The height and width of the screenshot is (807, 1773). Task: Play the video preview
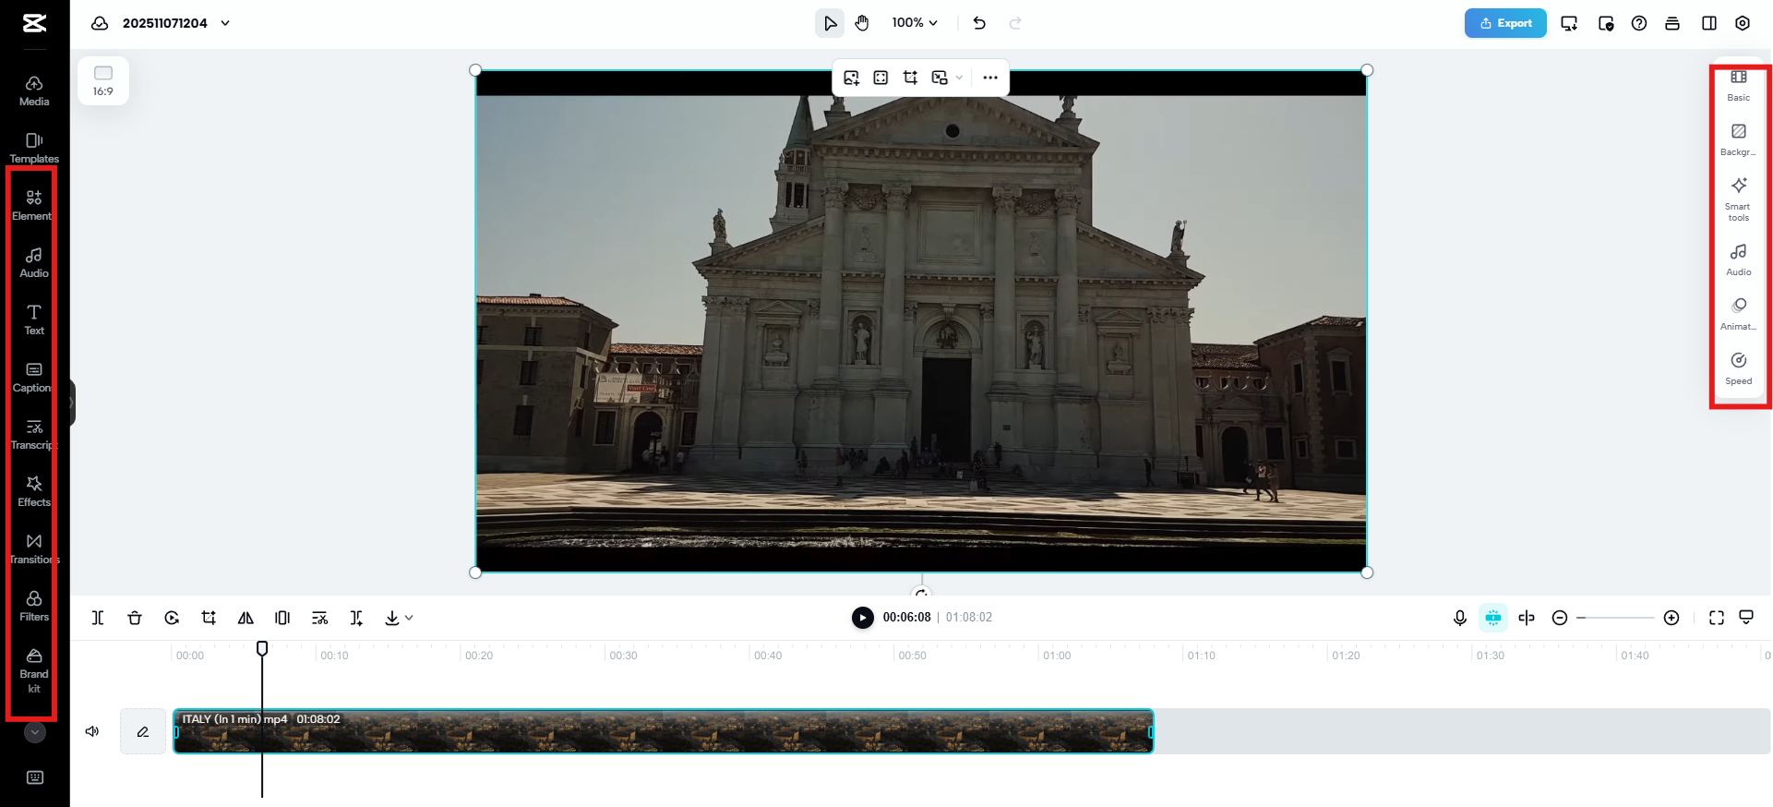pos(863,618)
